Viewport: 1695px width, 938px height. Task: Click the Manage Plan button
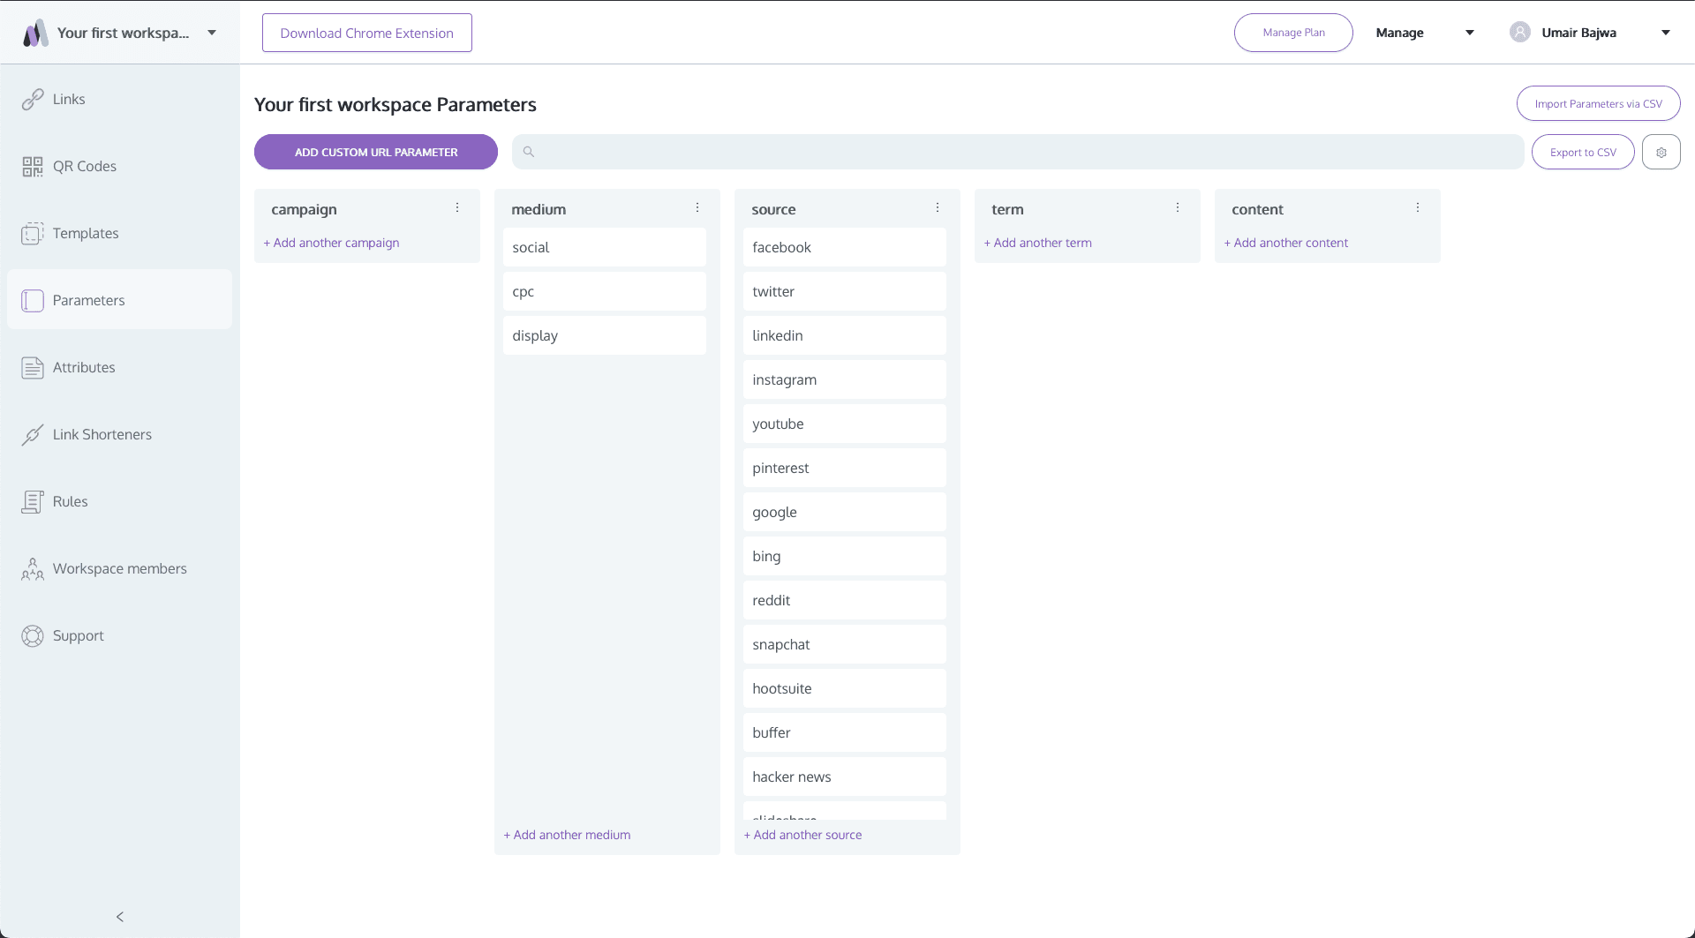1293,33
